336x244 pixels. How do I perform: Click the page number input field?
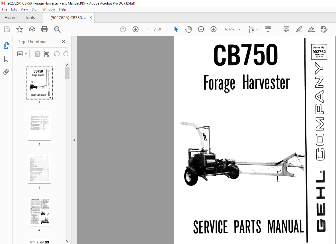(x=149, y=29)
